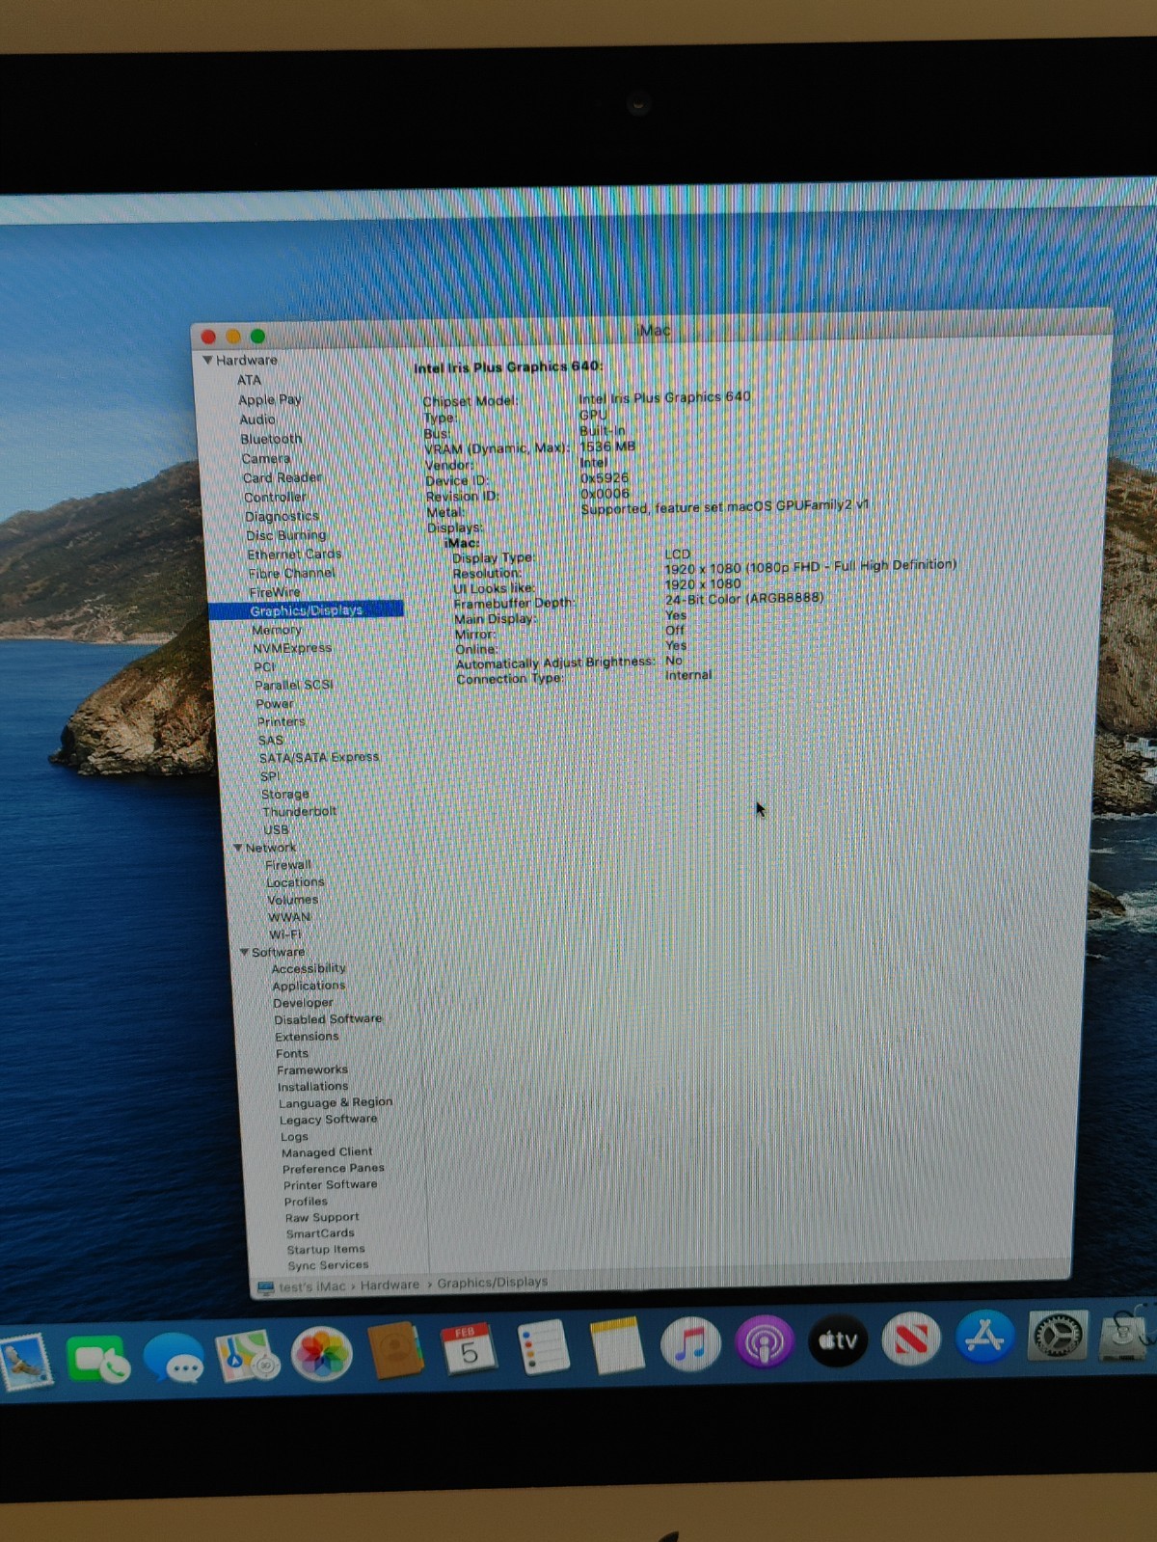
Task: Open the Maps app in the Dock
Action: click(x=247, y=1356)
